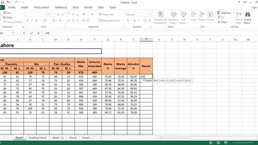Image resolution: width=258 pixels, height=145 pixels.
Task: Toggle Italic formatting
Action: pyautogui.click(x=32, y=21)
